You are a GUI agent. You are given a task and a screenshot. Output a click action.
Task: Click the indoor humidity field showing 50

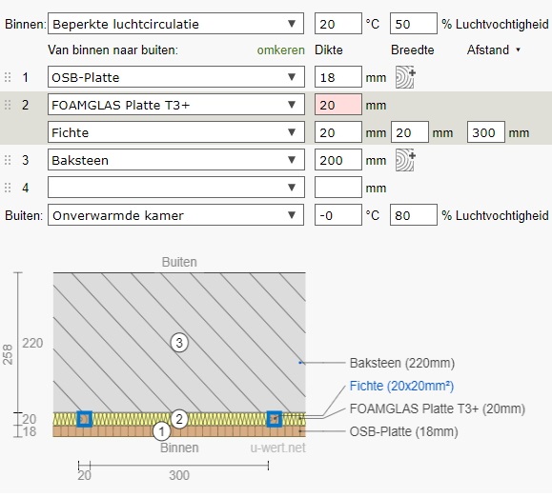click(414, 24)
